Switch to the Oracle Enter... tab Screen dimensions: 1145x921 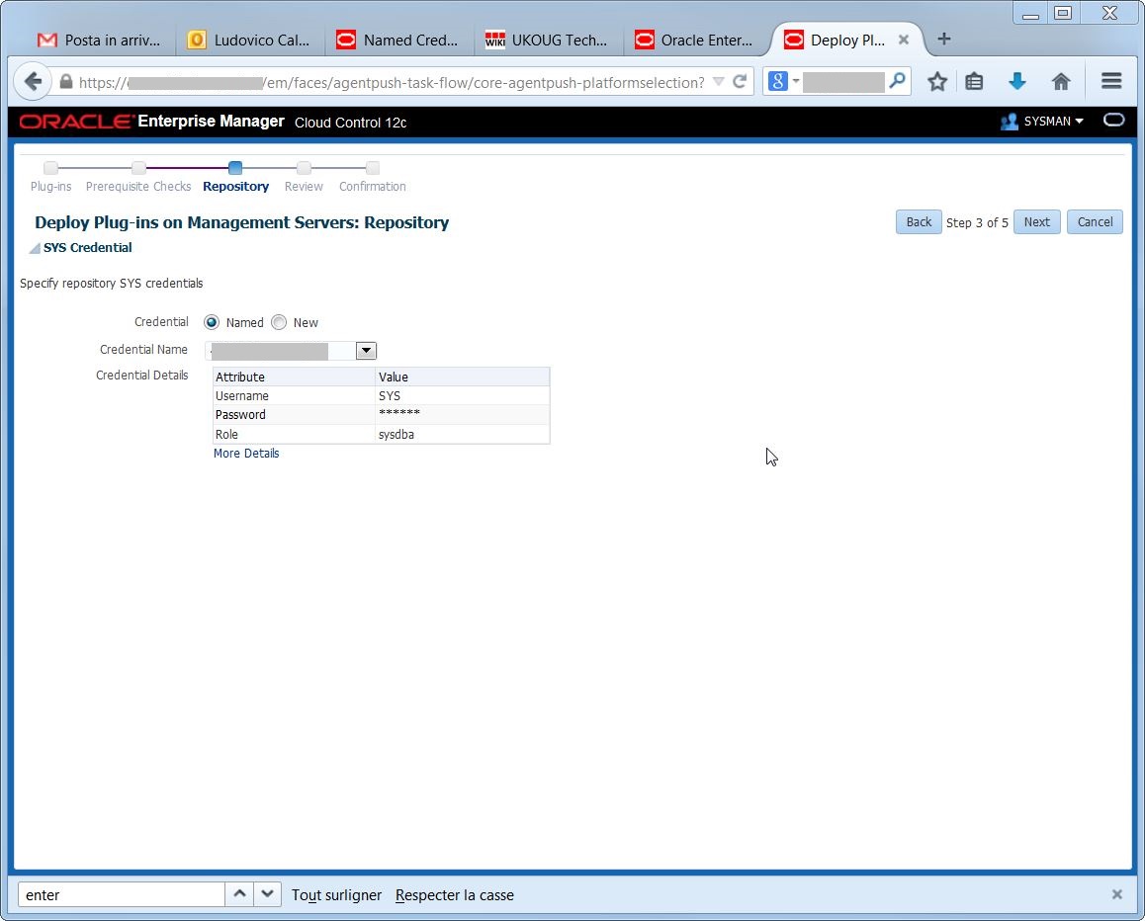click(x=694, y=41)
